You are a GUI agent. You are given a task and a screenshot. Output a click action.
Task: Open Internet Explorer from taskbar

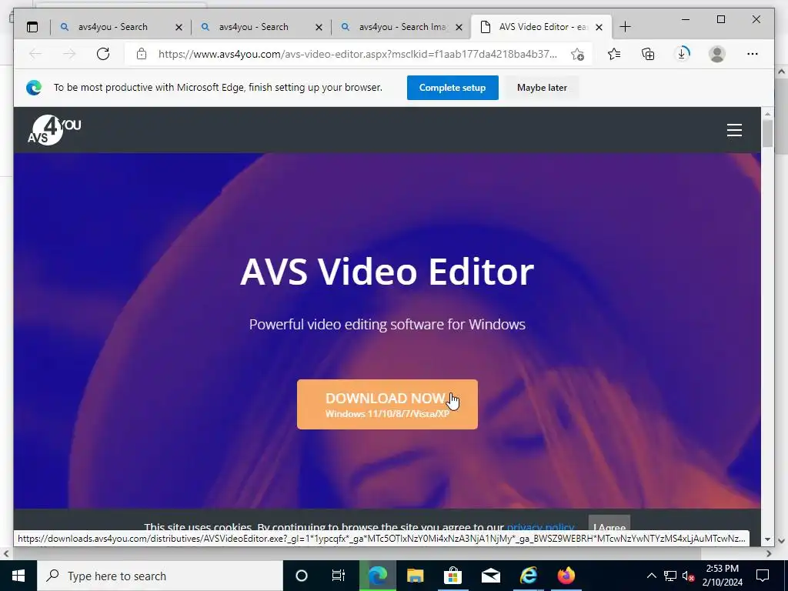click(x=528, y=576)
